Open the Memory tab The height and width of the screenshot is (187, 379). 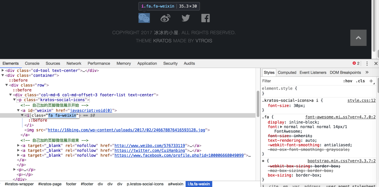tap(124, 63)
